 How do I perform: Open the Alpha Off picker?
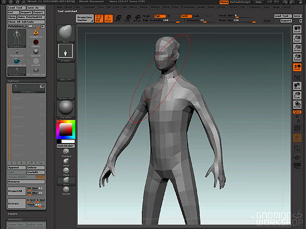[65, 71]
